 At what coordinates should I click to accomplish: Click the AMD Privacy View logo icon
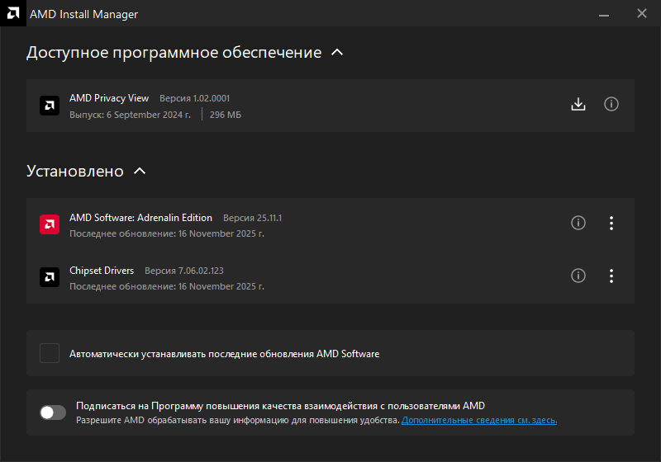tap(50, 106)
